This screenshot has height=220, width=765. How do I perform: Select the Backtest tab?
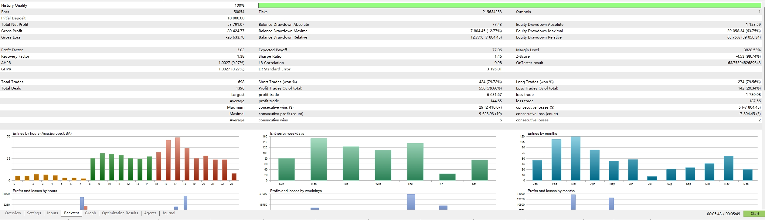(x=72, y=213)
